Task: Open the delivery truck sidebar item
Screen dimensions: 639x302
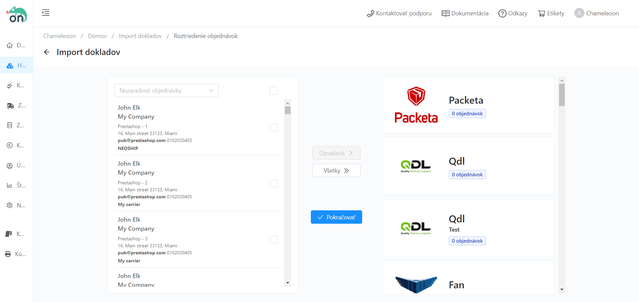Action: tap(10, 106)
